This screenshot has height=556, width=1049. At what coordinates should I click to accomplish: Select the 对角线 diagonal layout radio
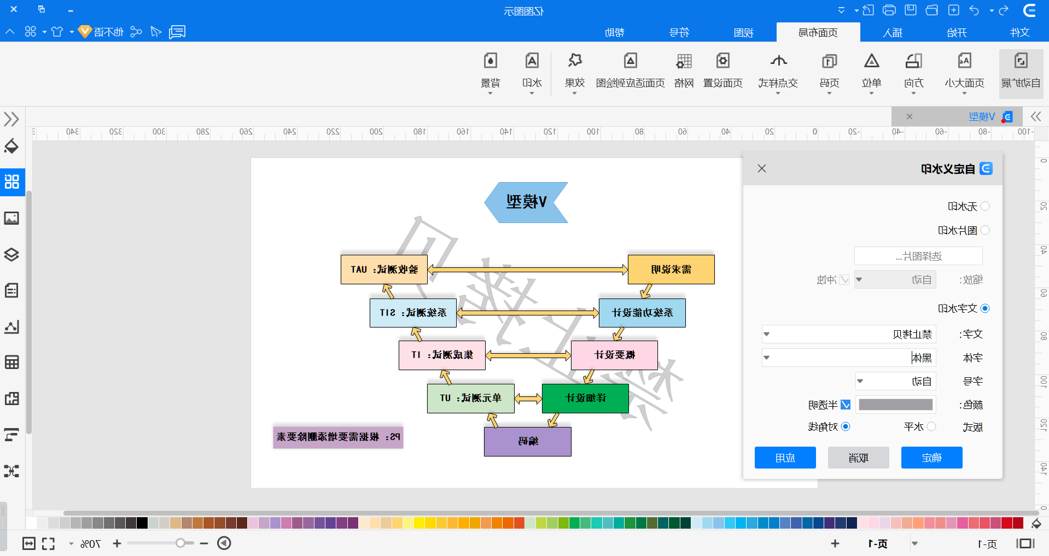click(x=846, y=426)
